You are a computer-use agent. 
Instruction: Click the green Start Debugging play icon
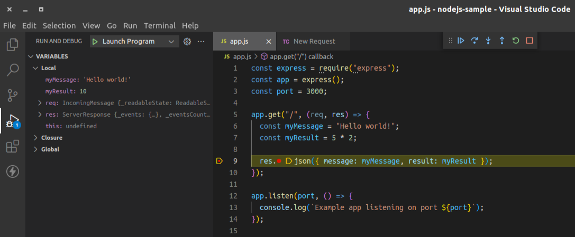(x=95, y=42)
